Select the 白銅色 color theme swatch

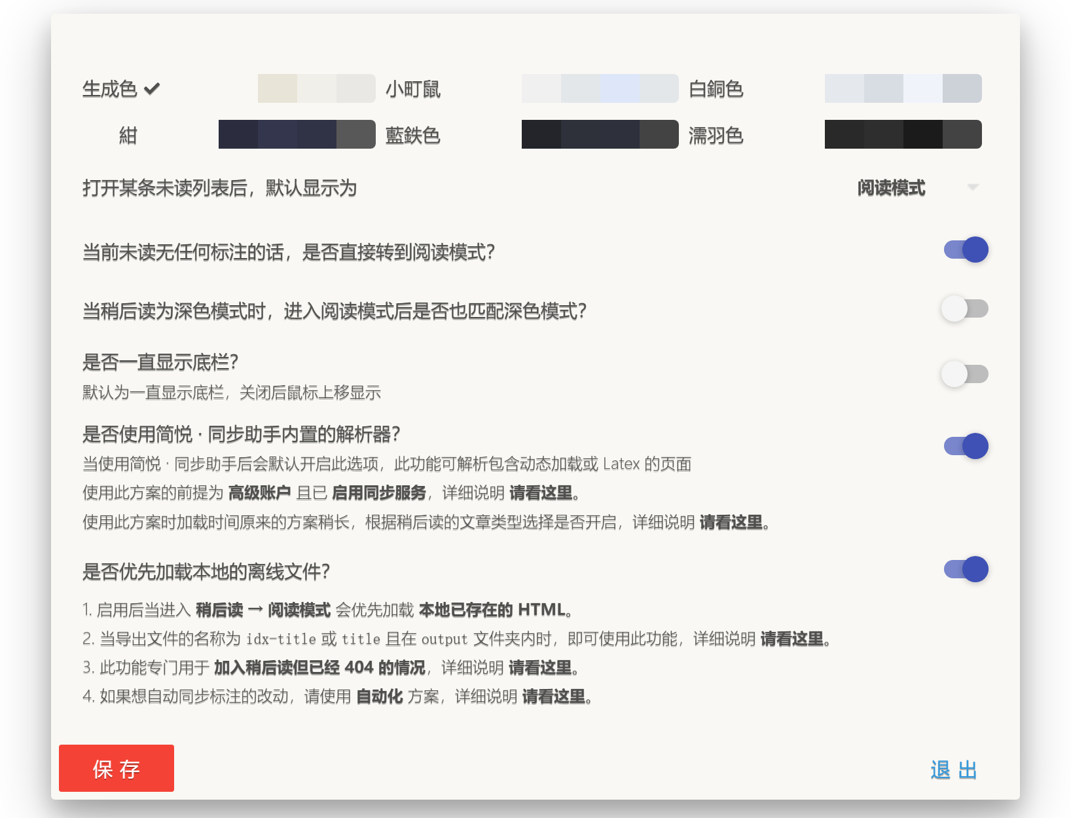(599, 88)
